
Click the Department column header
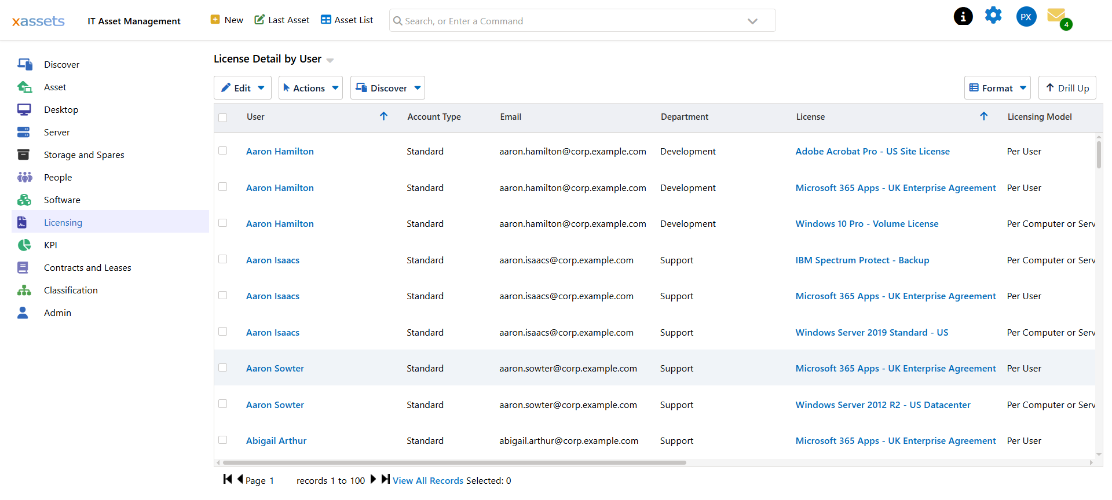coord(685,116)
